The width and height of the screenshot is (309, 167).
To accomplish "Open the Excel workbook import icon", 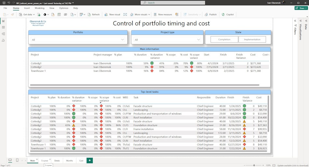I will point(39,14).
